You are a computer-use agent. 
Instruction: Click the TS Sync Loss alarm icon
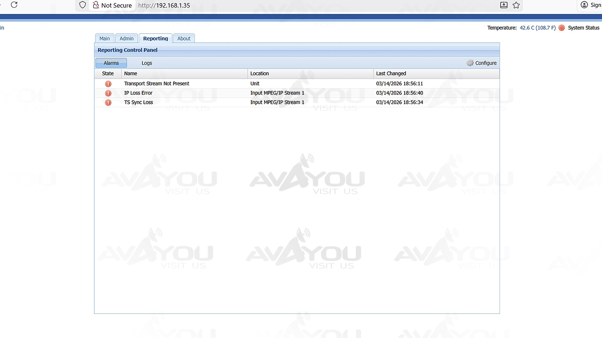(x=108, y=102)
